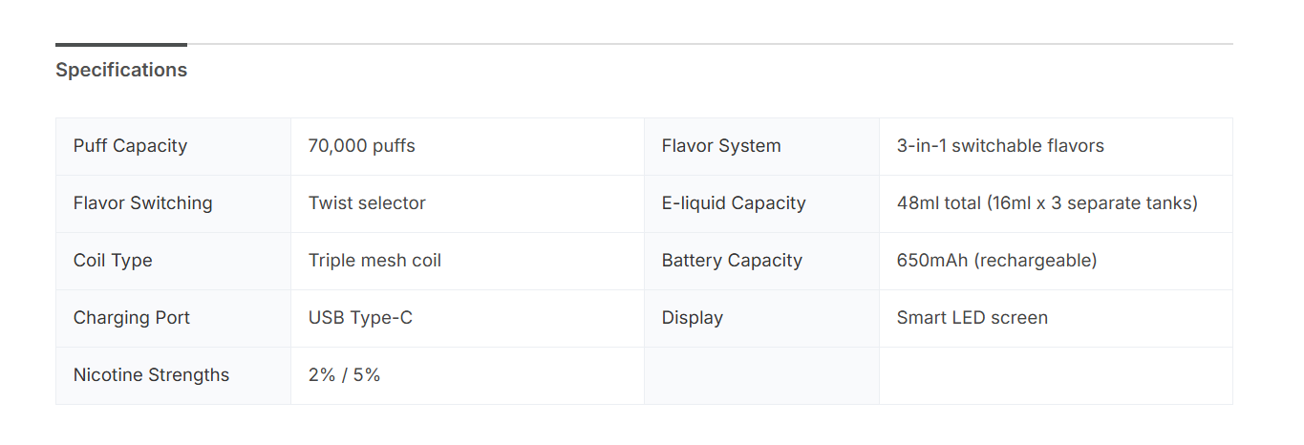Click the Flavor System label
This screenshot has height=445, width=1304.
721,146
